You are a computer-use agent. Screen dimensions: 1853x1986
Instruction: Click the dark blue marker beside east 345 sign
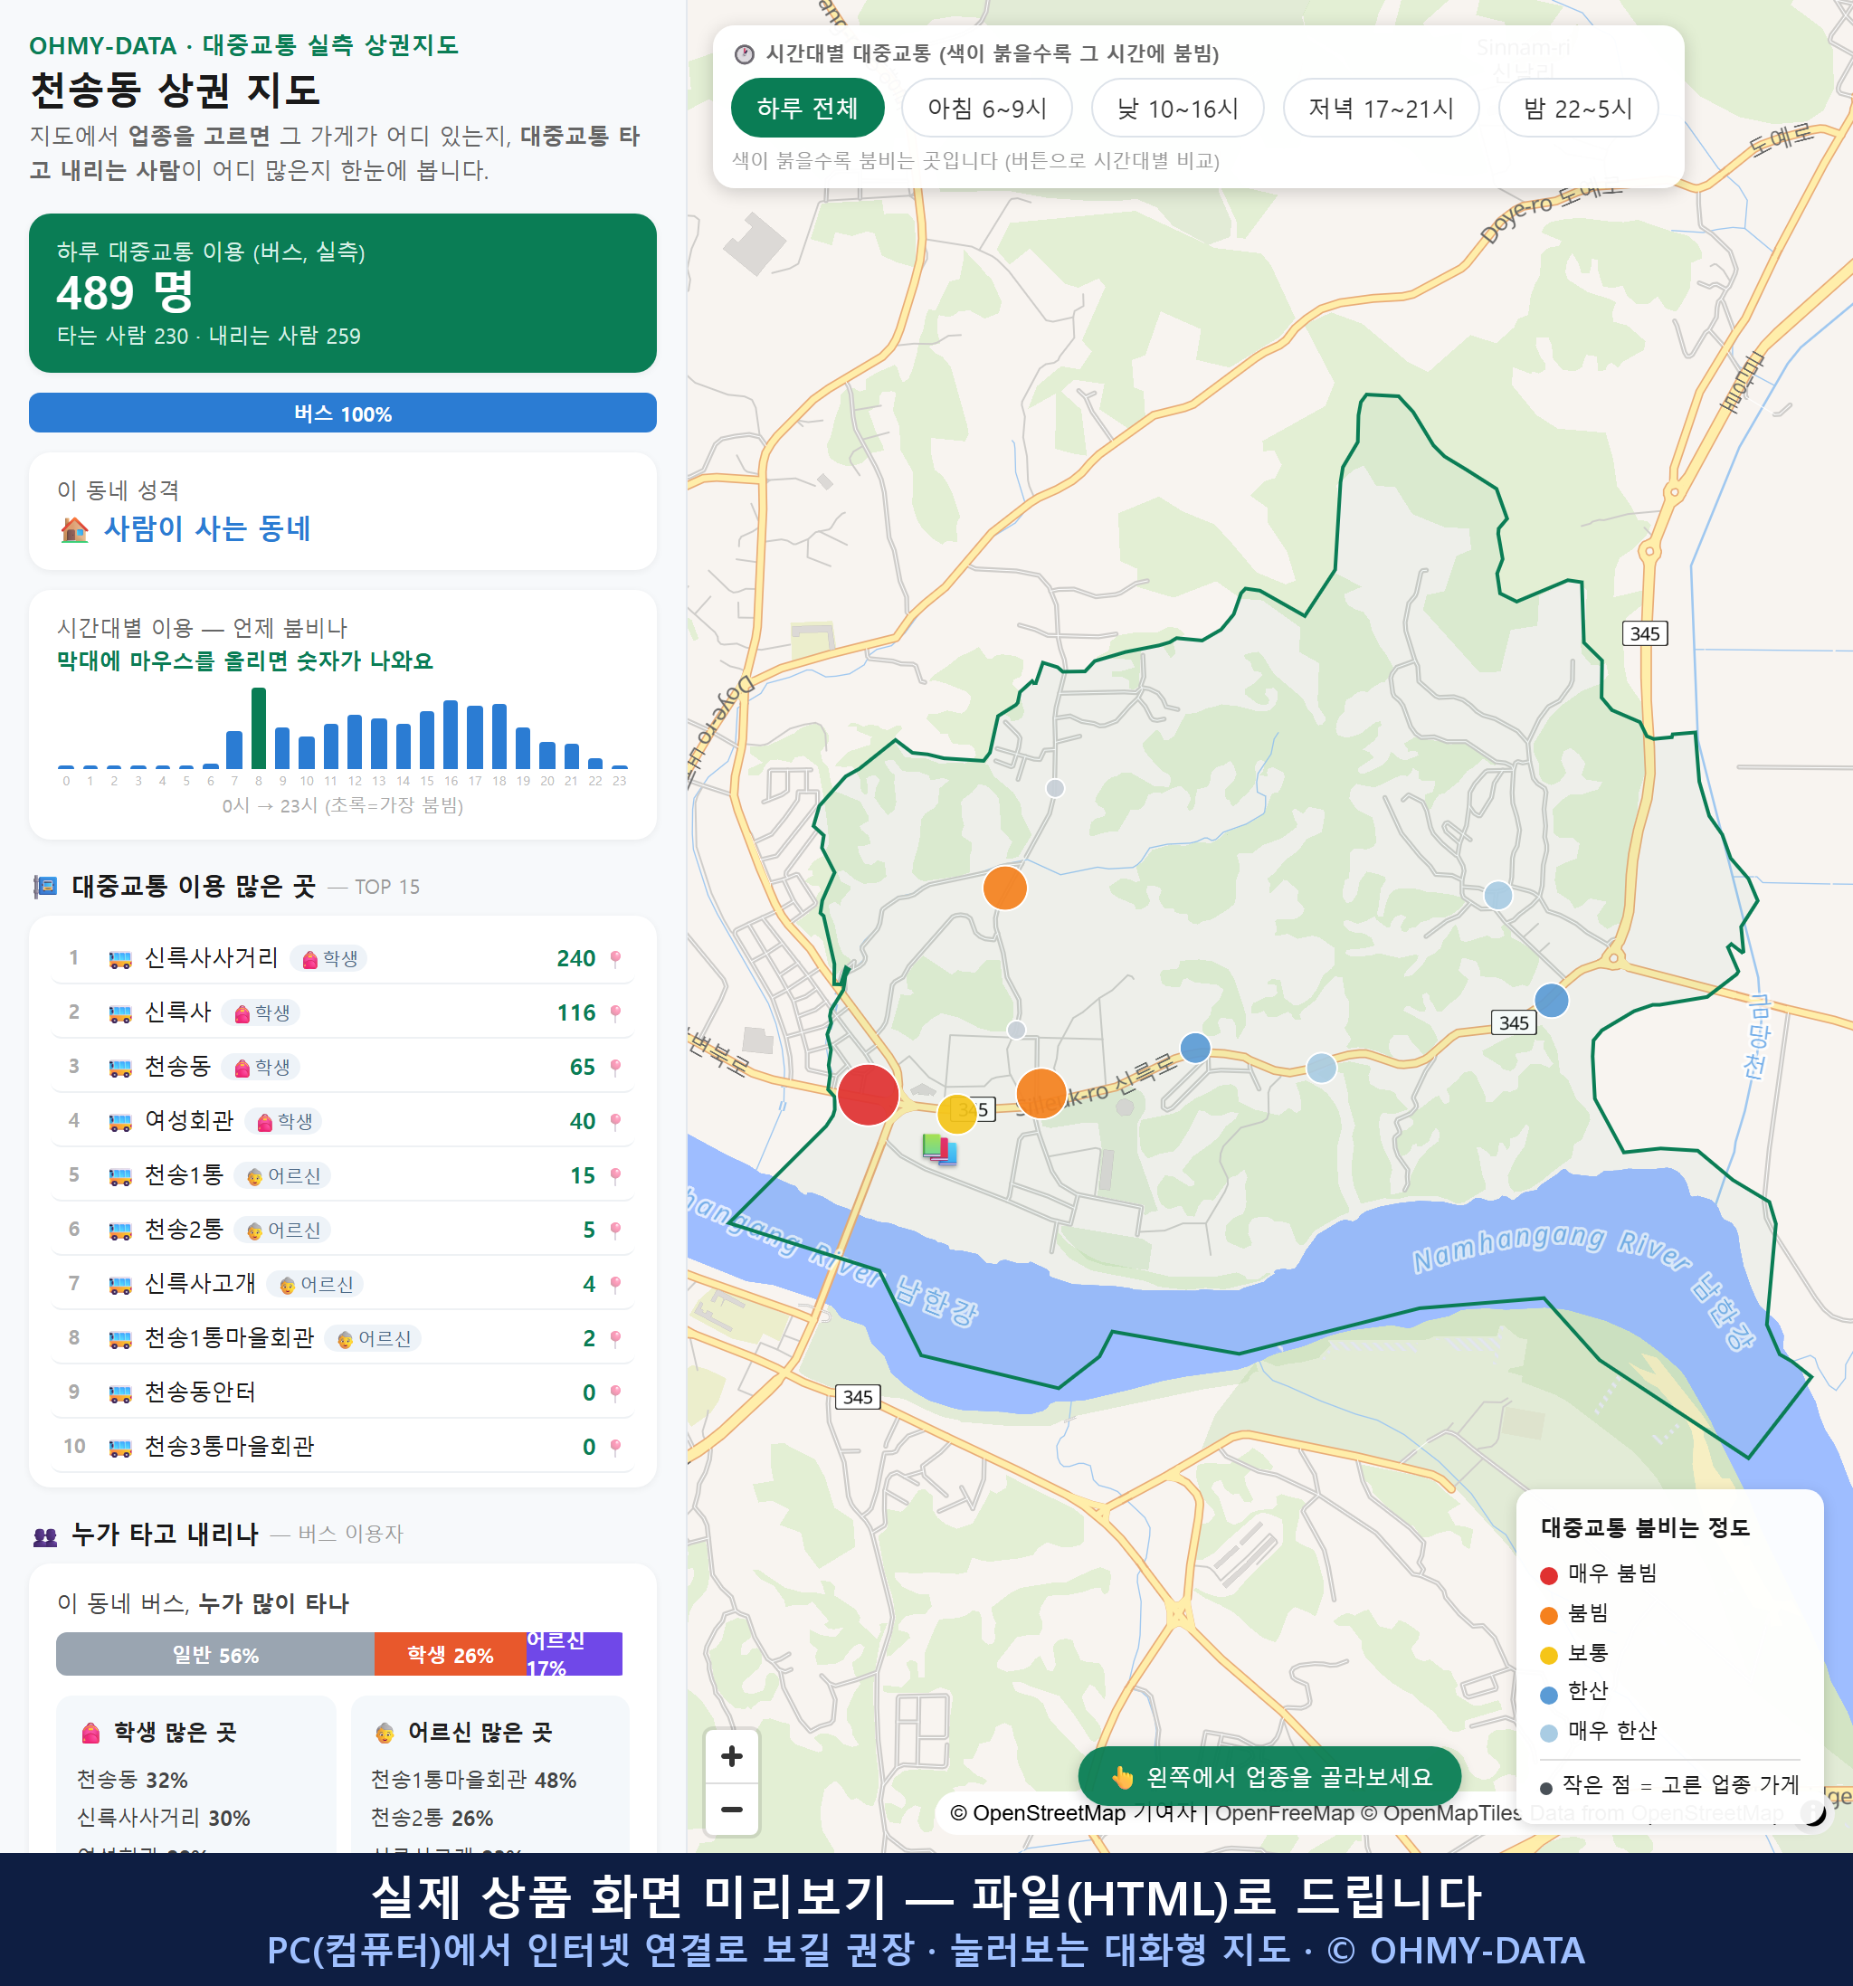(x=1552, y=1000)
